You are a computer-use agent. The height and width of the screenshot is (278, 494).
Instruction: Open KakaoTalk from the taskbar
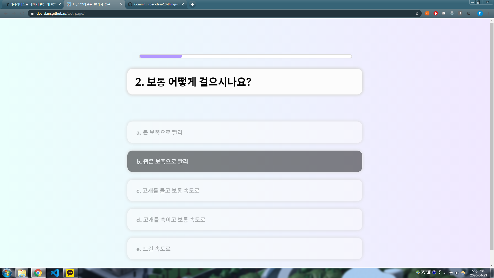click(70, 273)
